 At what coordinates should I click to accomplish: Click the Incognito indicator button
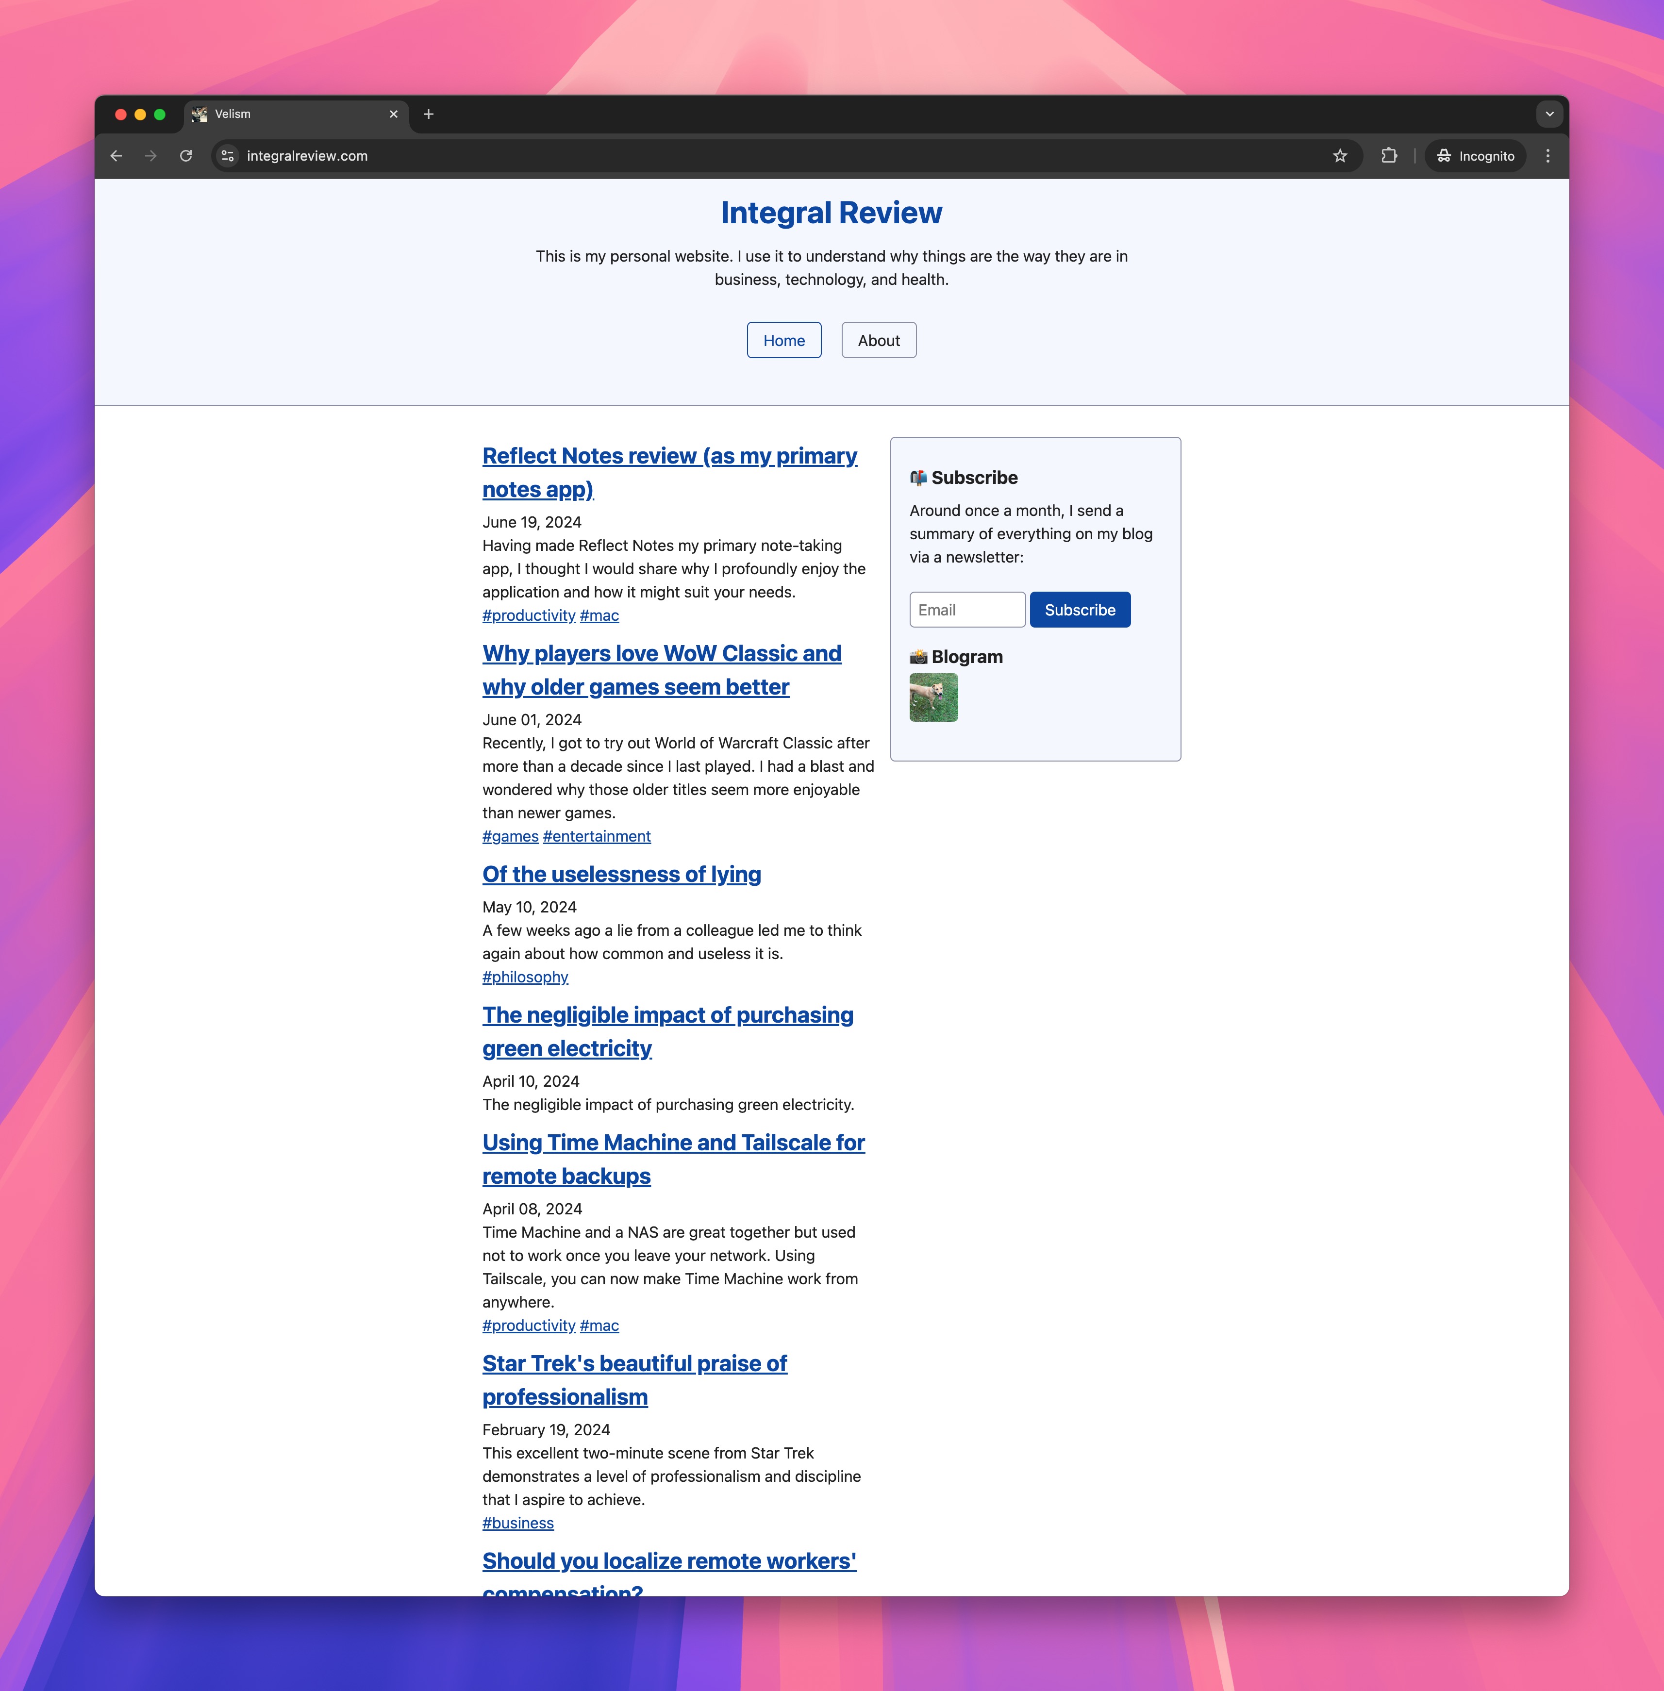coord(1475,155)
